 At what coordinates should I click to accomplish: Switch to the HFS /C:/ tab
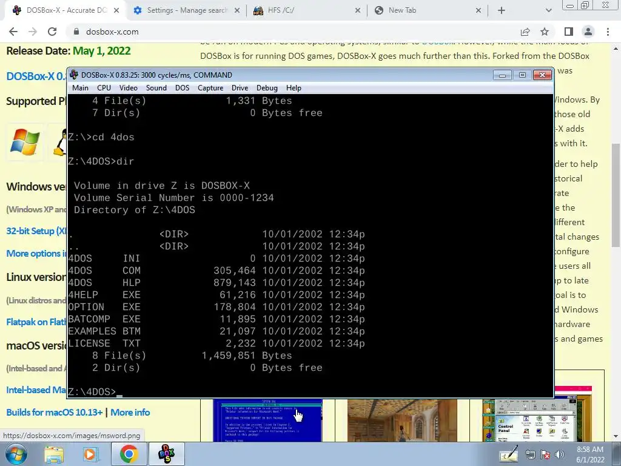coord(306,10)
